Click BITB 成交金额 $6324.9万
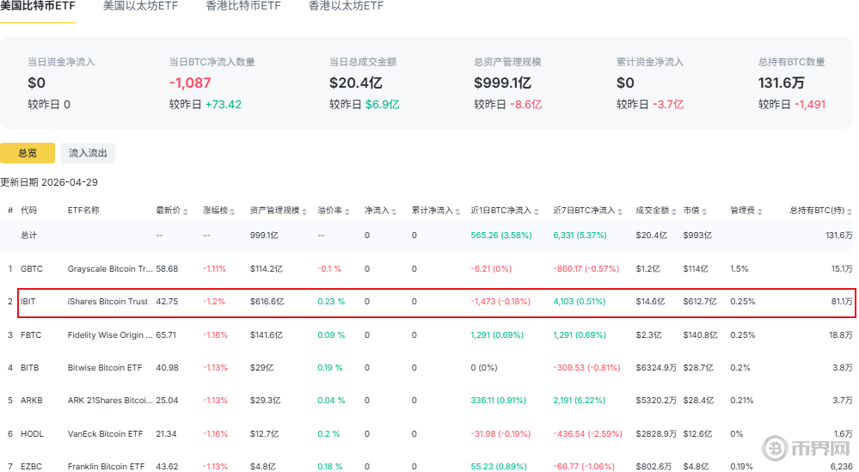 [x=656, y=367]
